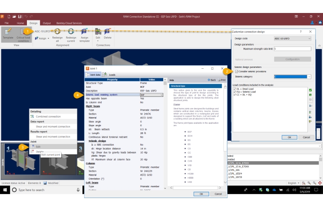Toggle DL = Dead Load checkbox
Screen dimensions: 323x211
[234, 89]
